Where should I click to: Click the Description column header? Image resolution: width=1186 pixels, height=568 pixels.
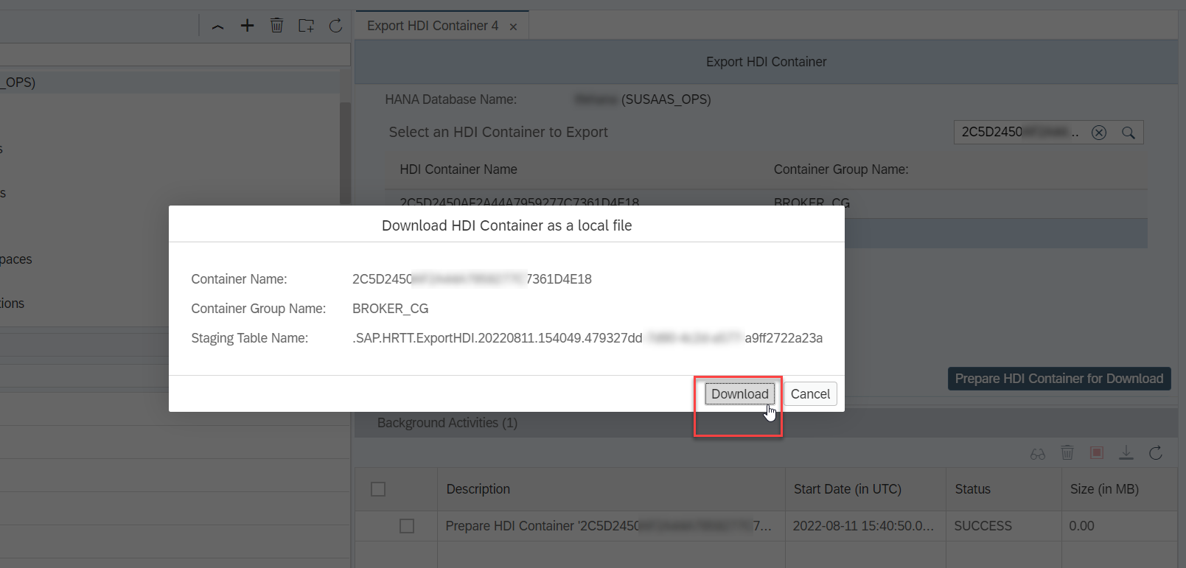[x=611, y=489]
